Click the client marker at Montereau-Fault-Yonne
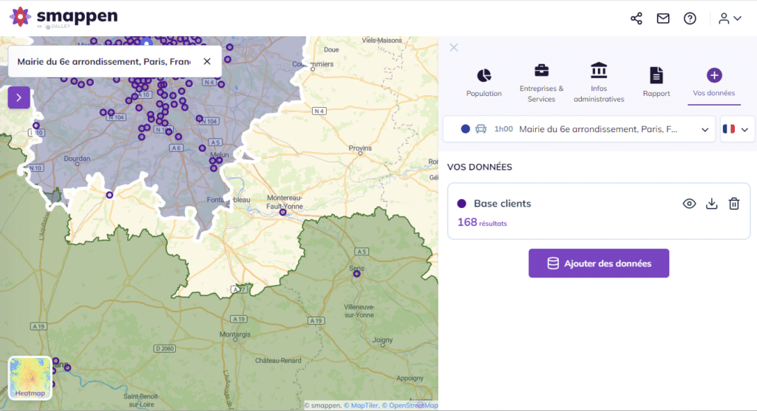 click(283, 212)
